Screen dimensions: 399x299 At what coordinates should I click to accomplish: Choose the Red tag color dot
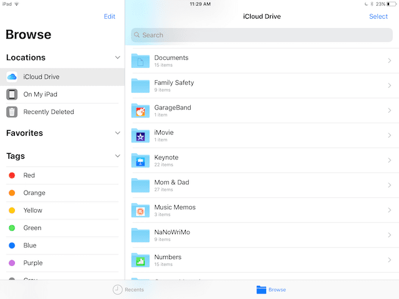[x=12, y=176]
